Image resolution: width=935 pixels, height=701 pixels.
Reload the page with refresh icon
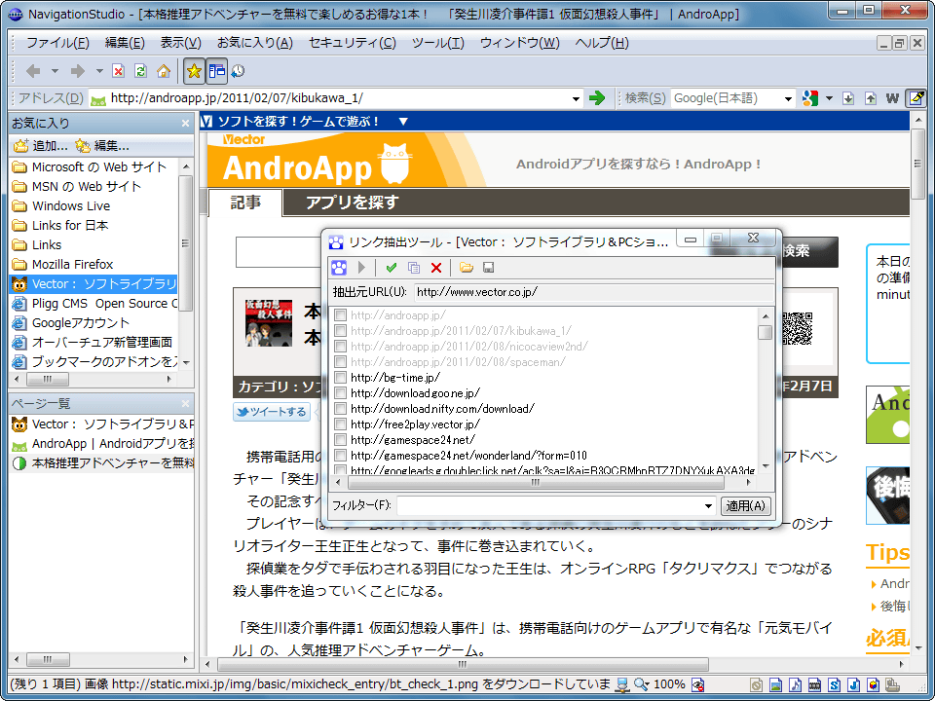coord(140,71)
